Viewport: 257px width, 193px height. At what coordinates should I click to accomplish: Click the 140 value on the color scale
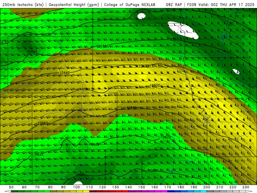(x=128, y=187)
